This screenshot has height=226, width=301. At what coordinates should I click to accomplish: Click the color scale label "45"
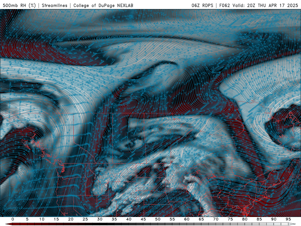[143, 219]
